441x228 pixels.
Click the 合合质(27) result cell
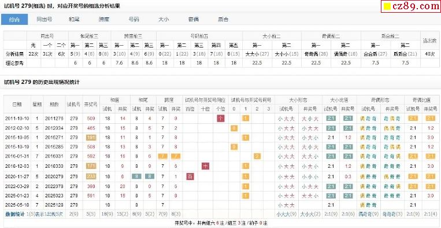point(376,54)
